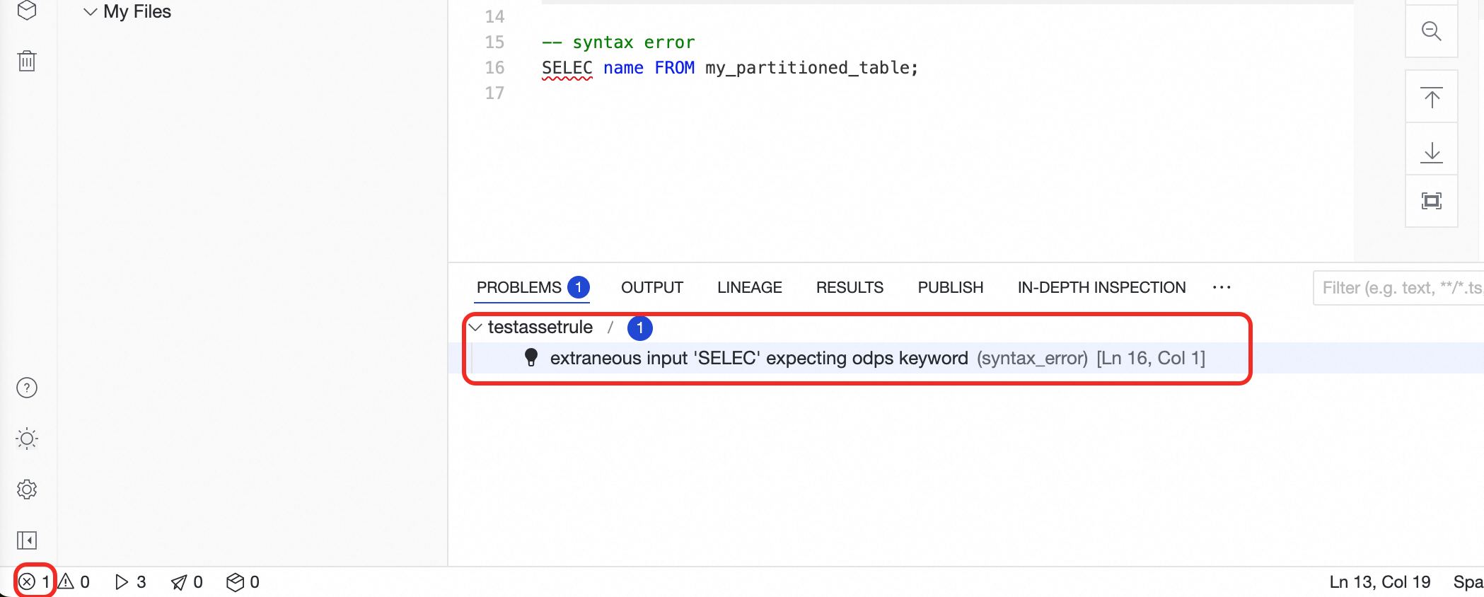
Task: Open the help question mark icon
Action: tap(27, 388)
